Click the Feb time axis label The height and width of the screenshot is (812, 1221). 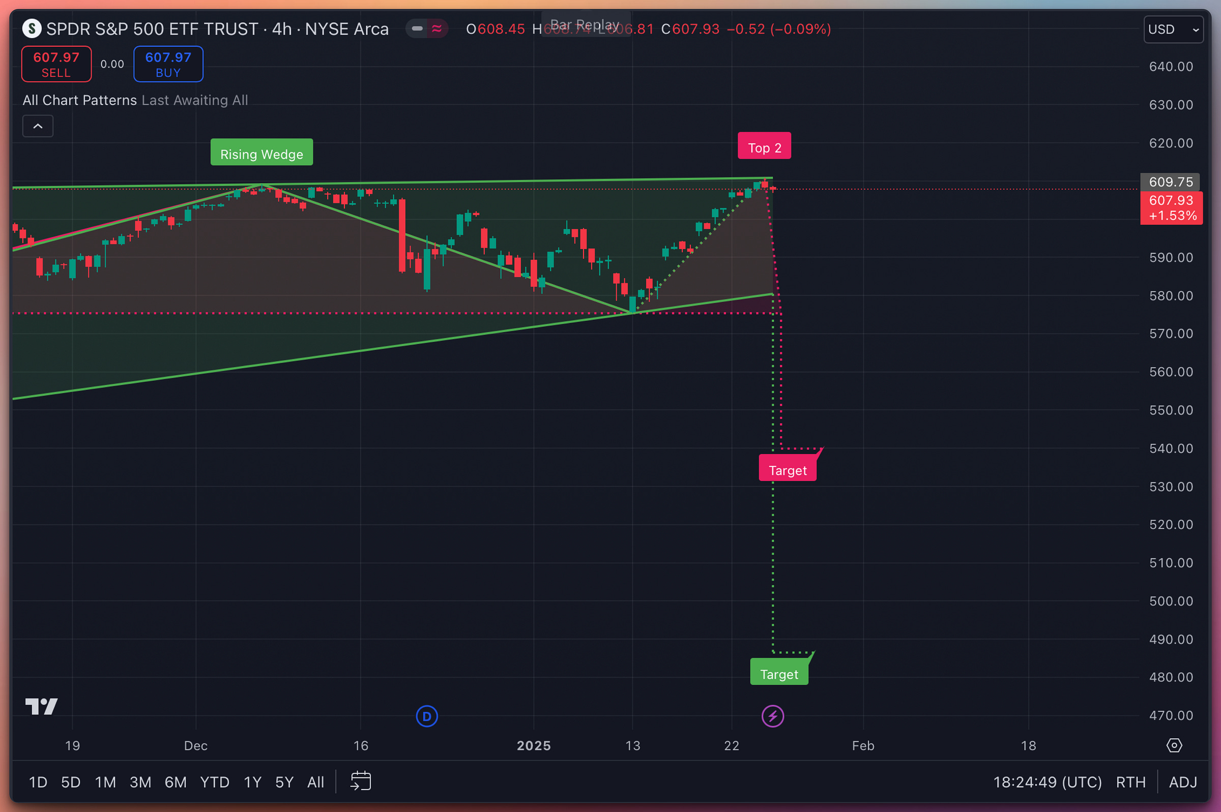pyautogui.click(x=863, y=746)
